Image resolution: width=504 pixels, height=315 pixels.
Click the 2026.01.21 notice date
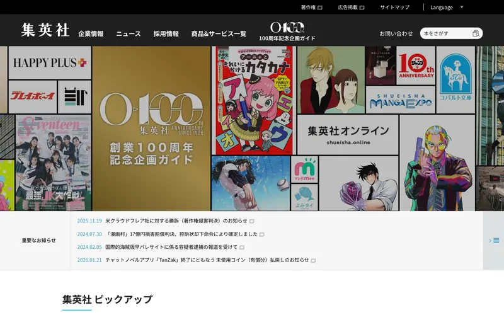point(89,260)
